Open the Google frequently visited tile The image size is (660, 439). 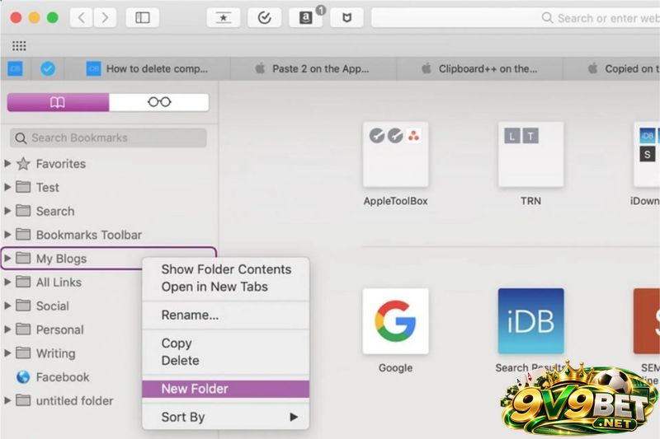[x=396, y=321]
